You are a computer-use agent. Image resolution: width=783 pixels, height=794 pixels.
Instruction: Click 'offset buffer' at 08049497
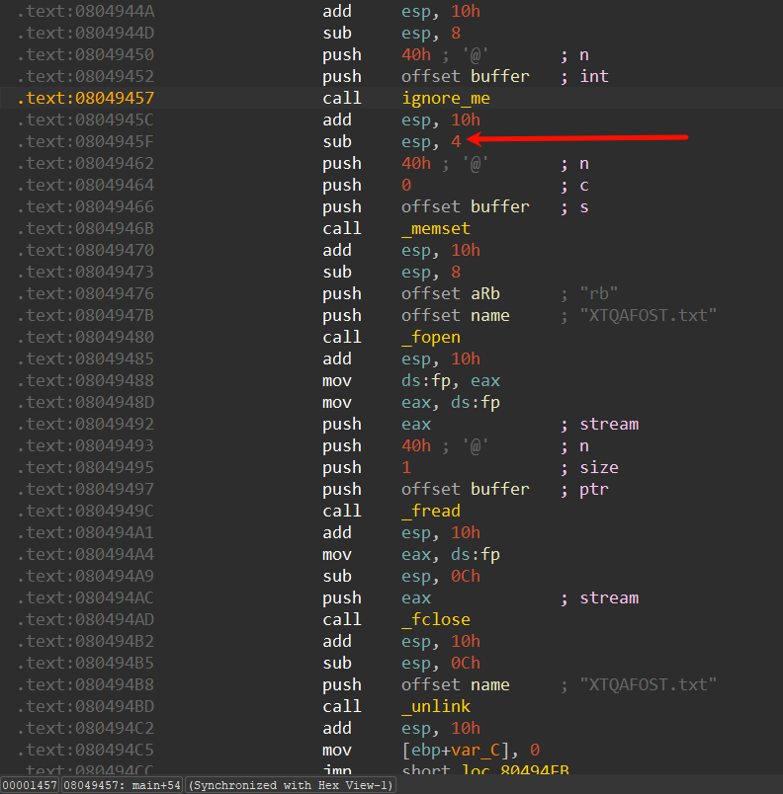point(466,489)
